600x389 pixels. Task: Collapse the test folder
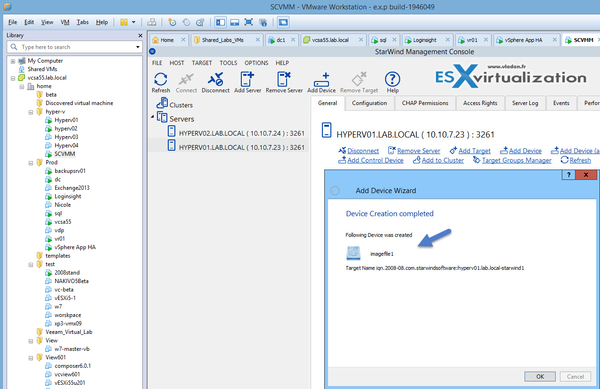coord(31,264)
